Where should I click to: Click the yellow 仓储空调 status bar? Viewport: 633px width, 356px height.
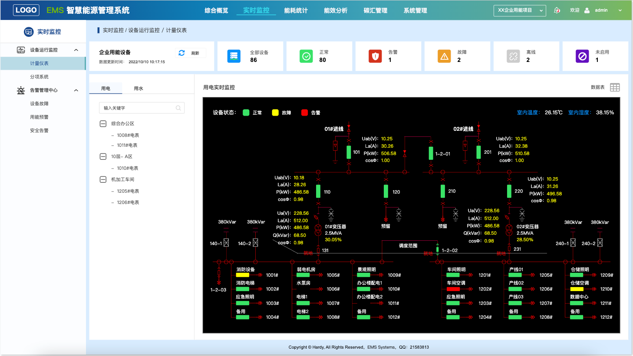(x=577, y=289)
